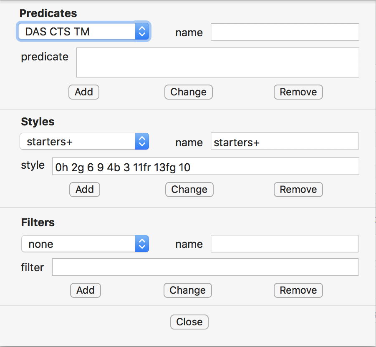The image size is (376, 347).
Task: Close the dialog with the Close button
Action: (x=189, y=322)
